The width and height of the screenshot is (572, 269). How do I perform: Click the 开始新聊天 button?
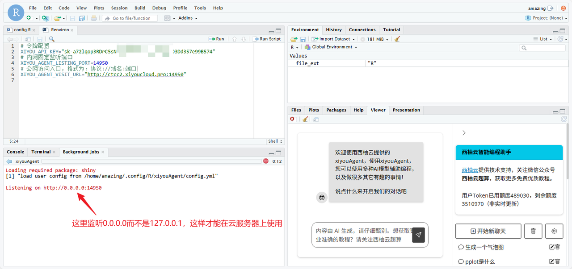(488, 231)
